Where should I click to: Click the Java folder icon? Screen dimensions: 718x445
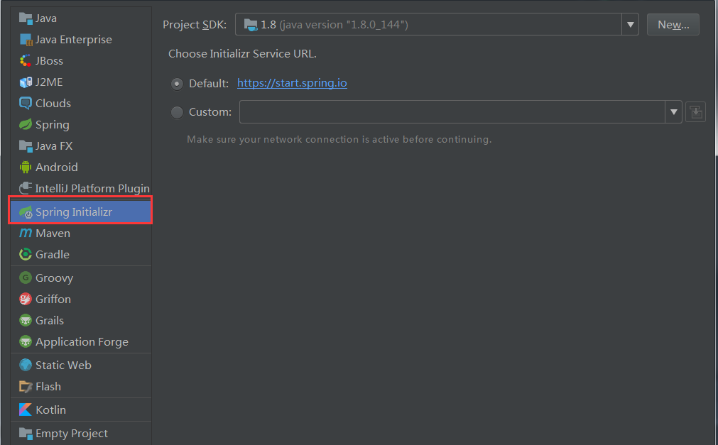pos(26,18)
